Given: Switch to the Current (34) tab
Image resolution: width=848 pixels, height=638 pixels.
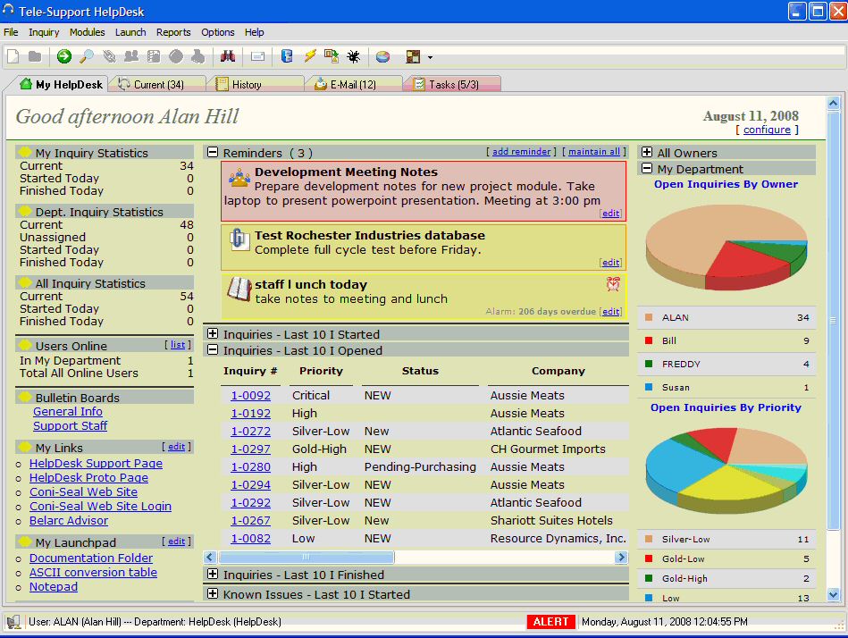Looking at the screenshot, I should pos(157,84).
